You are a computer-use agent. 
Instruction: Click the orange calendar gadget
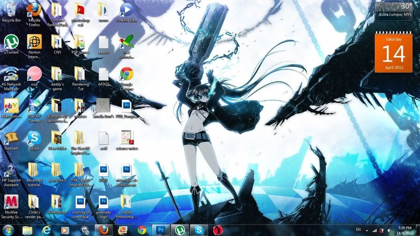point(393,52)
